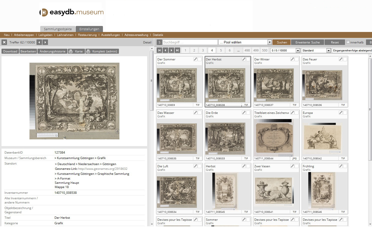Click the Download button
This screenshot has height=227, width=372.
pos(10,51)
